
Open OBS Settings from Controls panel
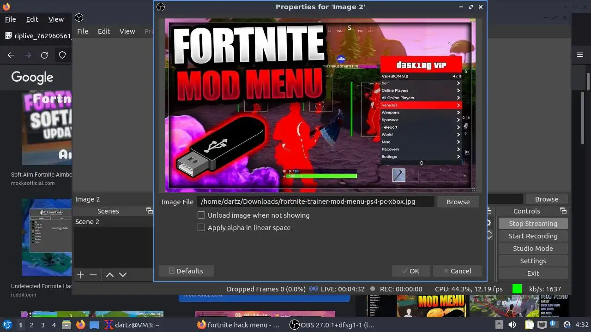pos(533,261)
